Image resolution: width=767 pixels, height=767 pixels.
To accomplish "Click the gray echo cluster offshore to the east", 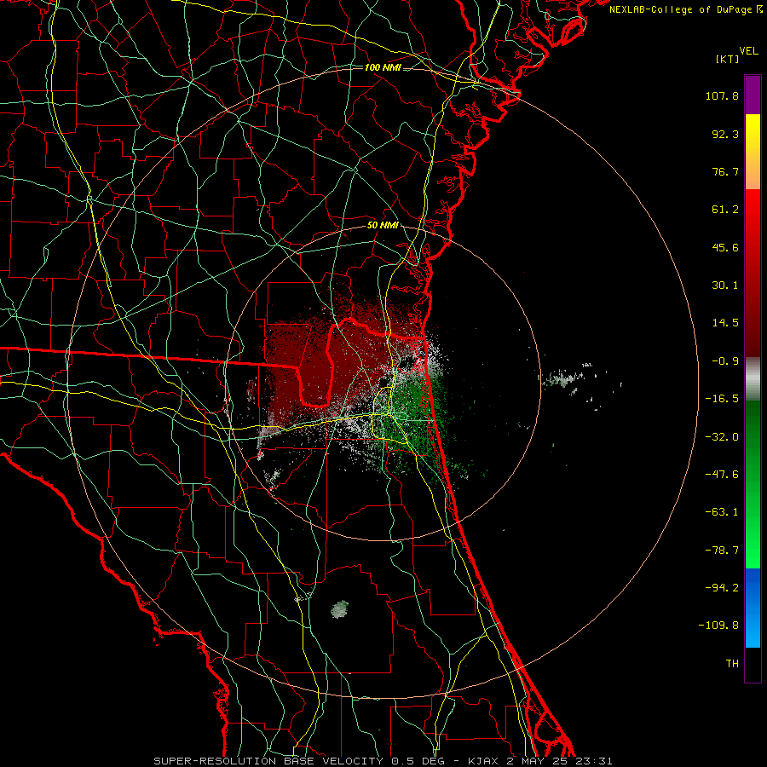I will 563,378.
